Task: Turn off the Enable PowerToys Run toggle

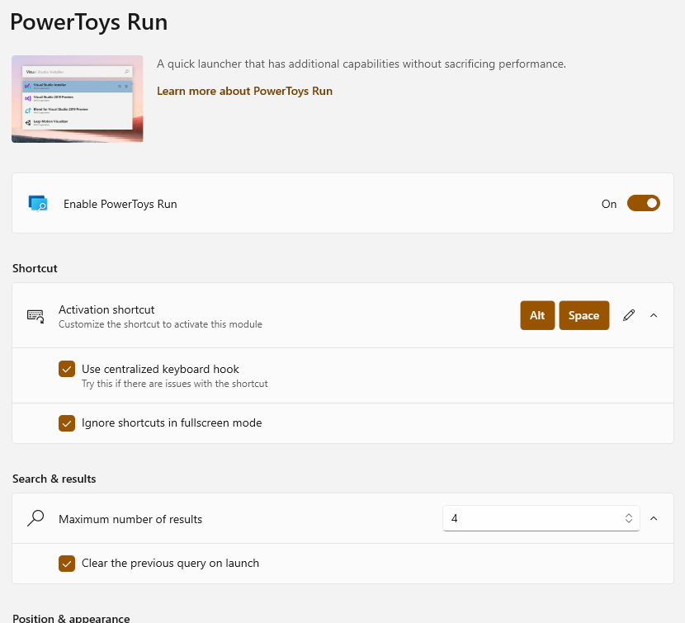Action: click(x=644, y=203)
